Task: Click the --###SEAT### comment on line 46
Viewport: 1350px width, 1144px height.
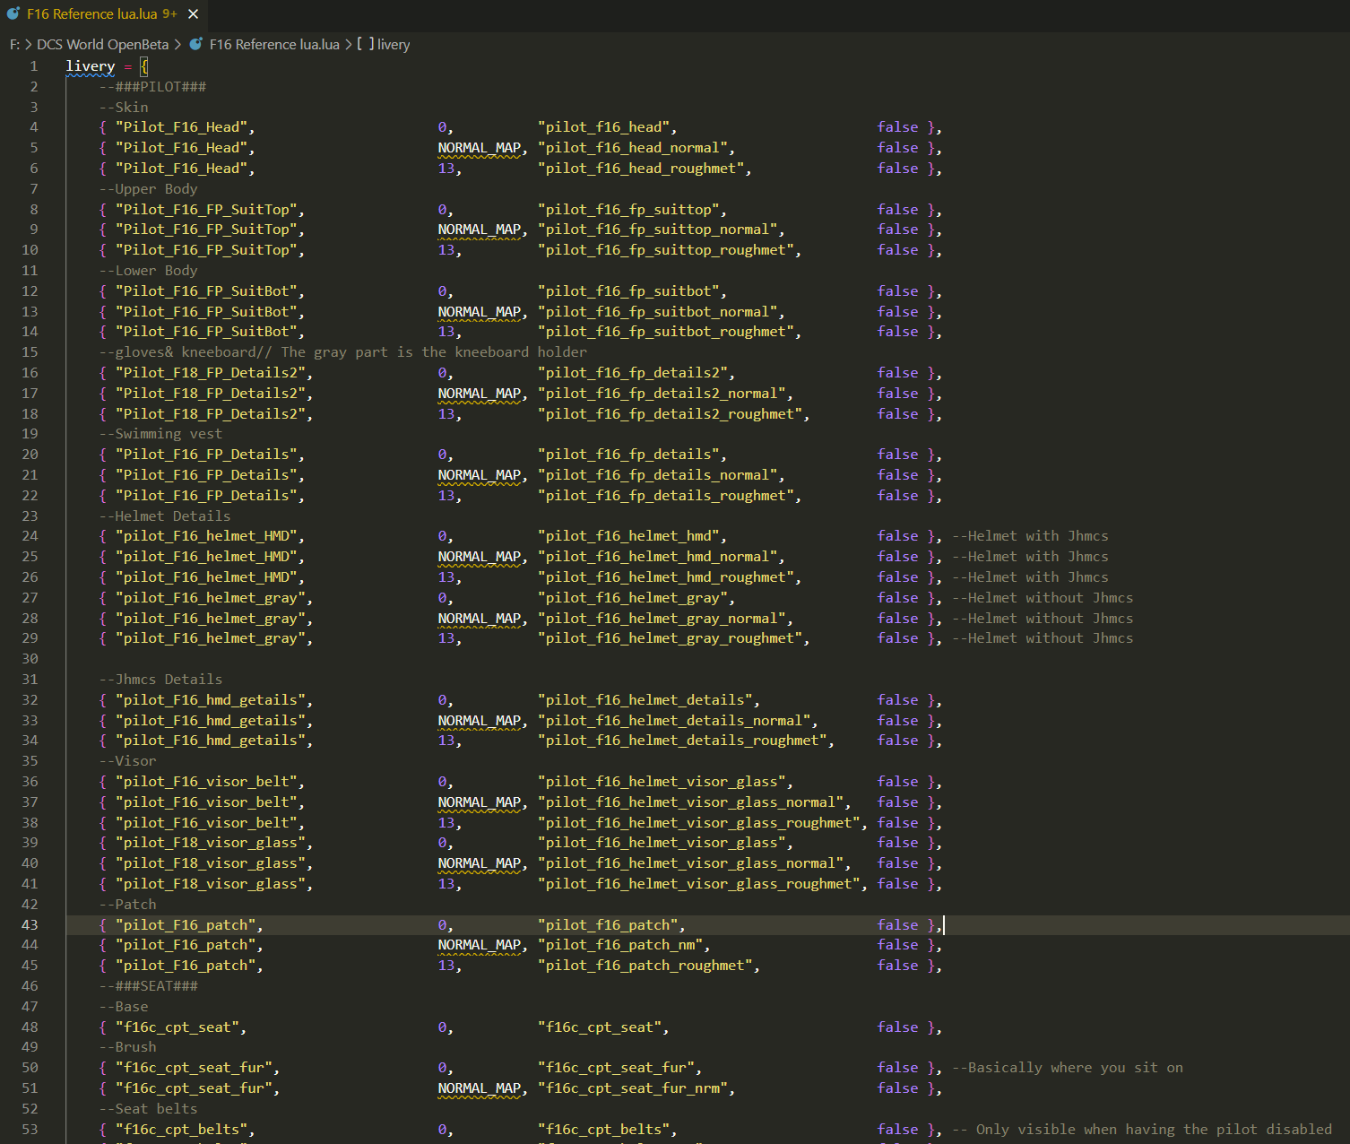Action: click(148, 986)
